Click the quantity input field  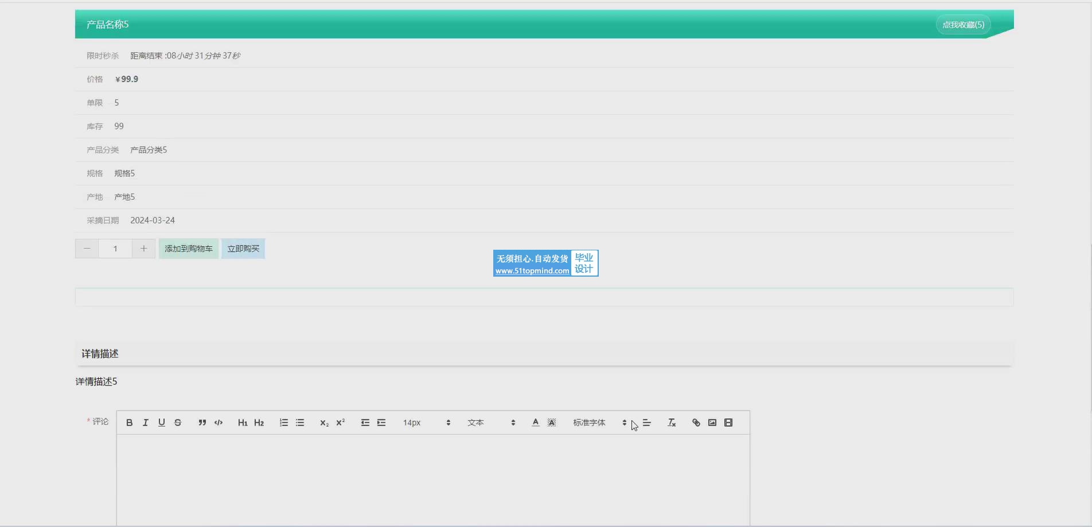coord(115,249)
